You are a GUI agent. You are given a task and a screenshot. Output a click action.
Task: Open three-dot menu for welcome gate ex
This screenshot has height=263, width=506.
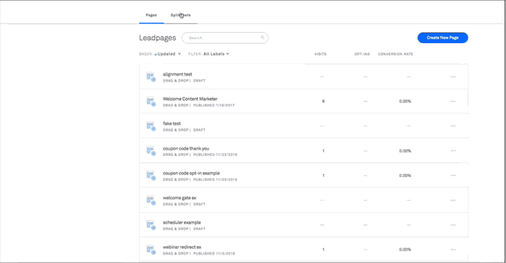[453, 200]
